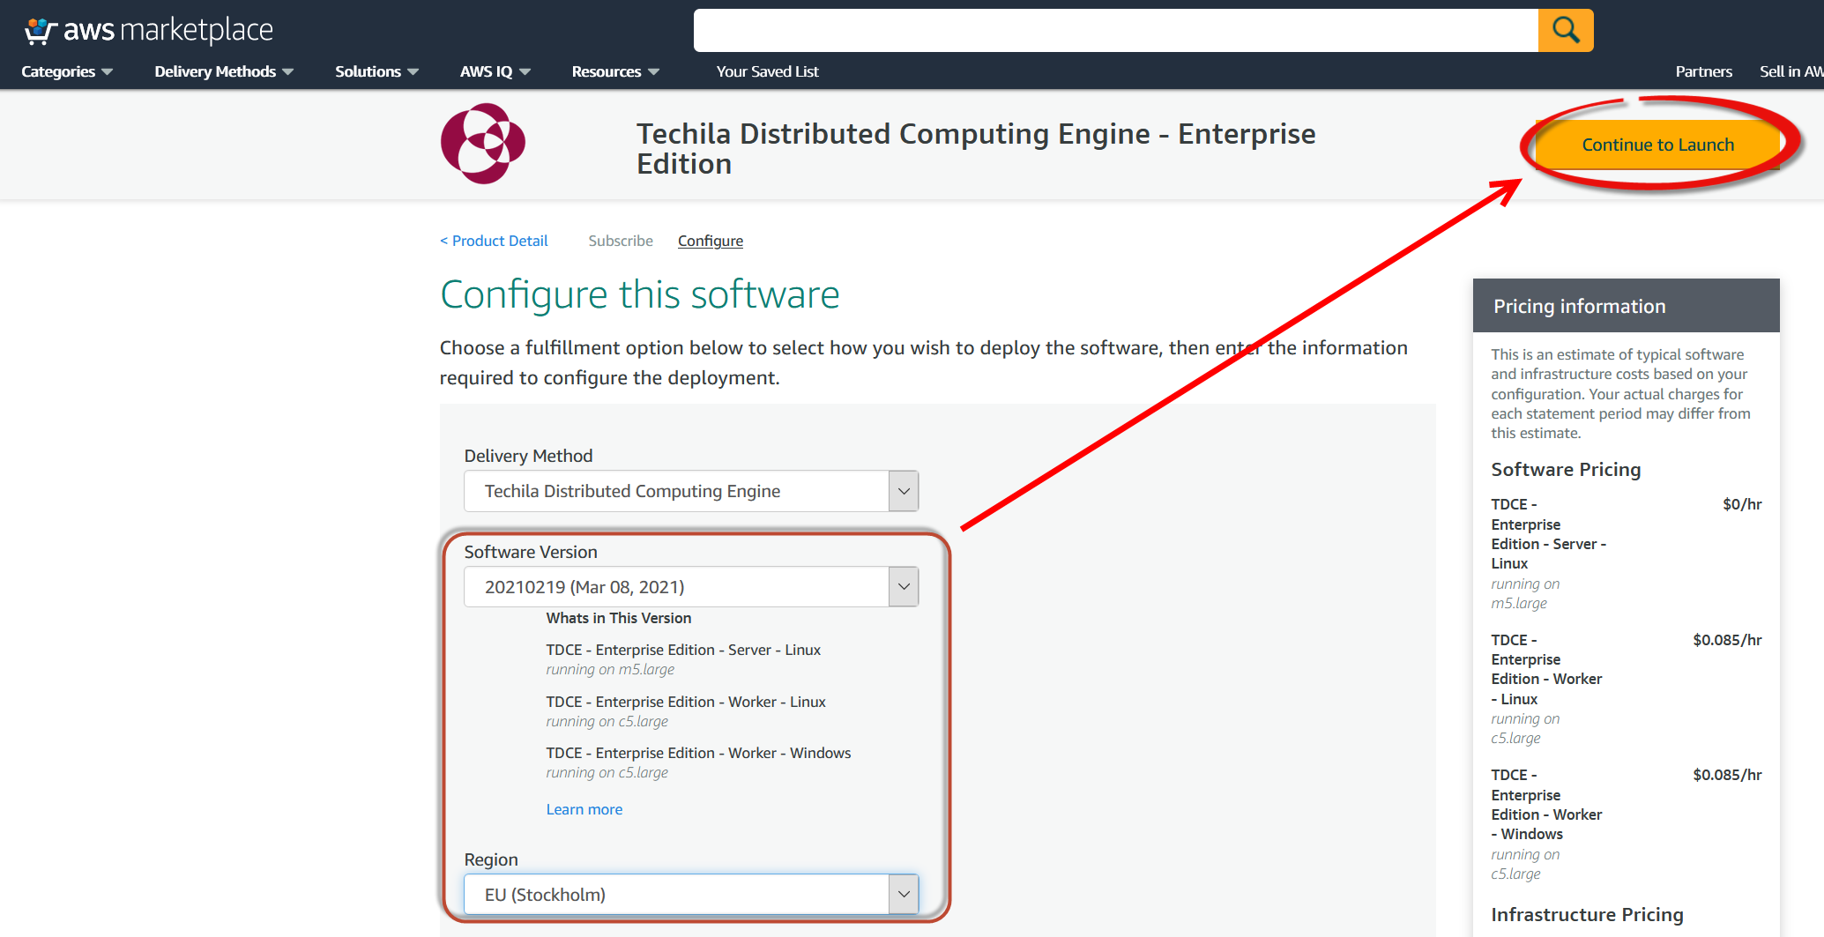The height and width of the screenshot is (937, 1824).
Task: Expand the Software Version dropdown
Action: (x=691, y=587)
